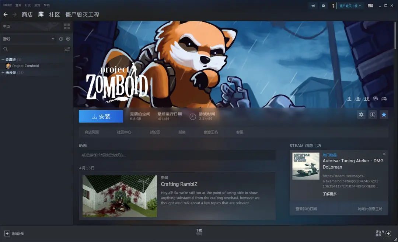Viewport: 398px width, 242px height.
Task: Open the announcements megaphone icon
Action: click(x=313, y=6)
